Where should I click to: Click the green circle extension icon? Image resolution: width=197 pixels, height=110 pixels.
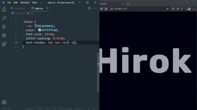coord(173,9)
